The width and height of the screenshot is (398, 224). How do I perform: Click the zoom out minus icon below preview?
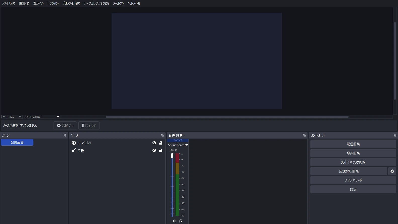tap(4, 117)
